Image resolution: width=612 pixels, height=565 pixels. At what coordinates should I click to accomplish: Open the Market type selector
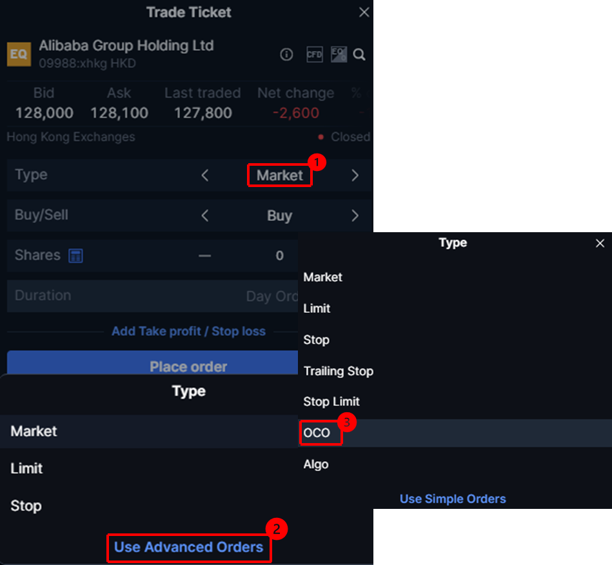click(x=280, y=175)
